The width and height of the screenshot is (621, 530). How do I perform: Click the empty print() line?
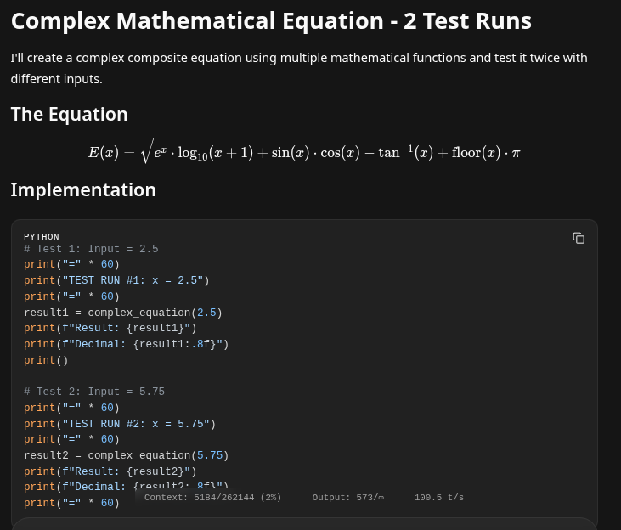pyautogui.click(x=46, y=361)
